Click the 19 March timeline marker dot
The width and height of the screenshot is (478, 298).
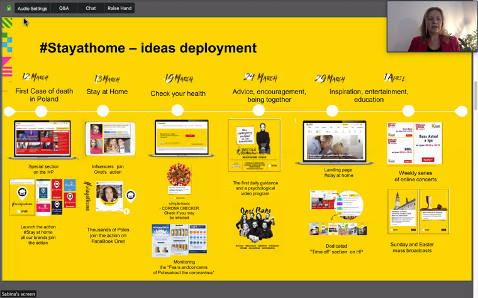(x=177, y=110)
